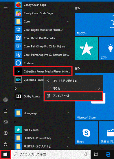Click the letter E group header
Viewport: 114px width, 159px height.
click(15, 105)
